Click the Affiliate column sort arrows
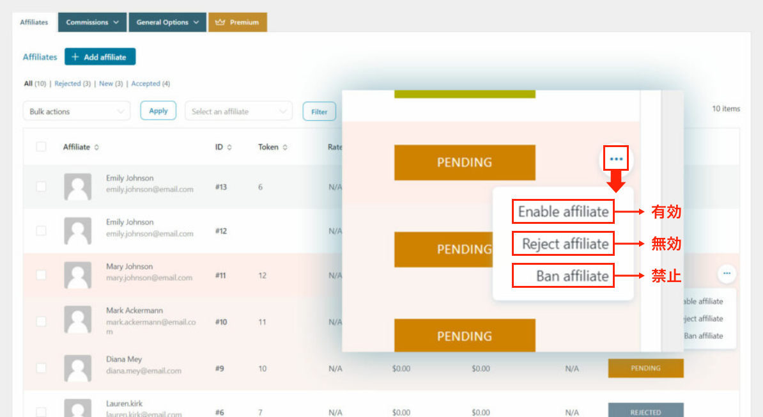 96,148
